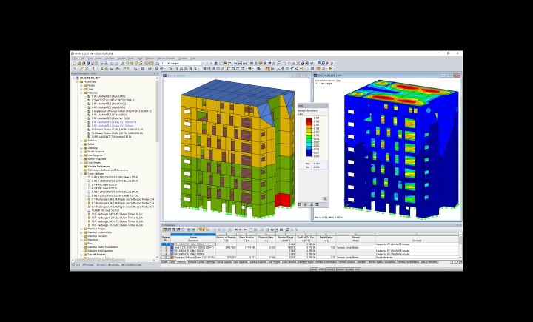Select material 10 Glulam Timber in tree

point(115,130)
